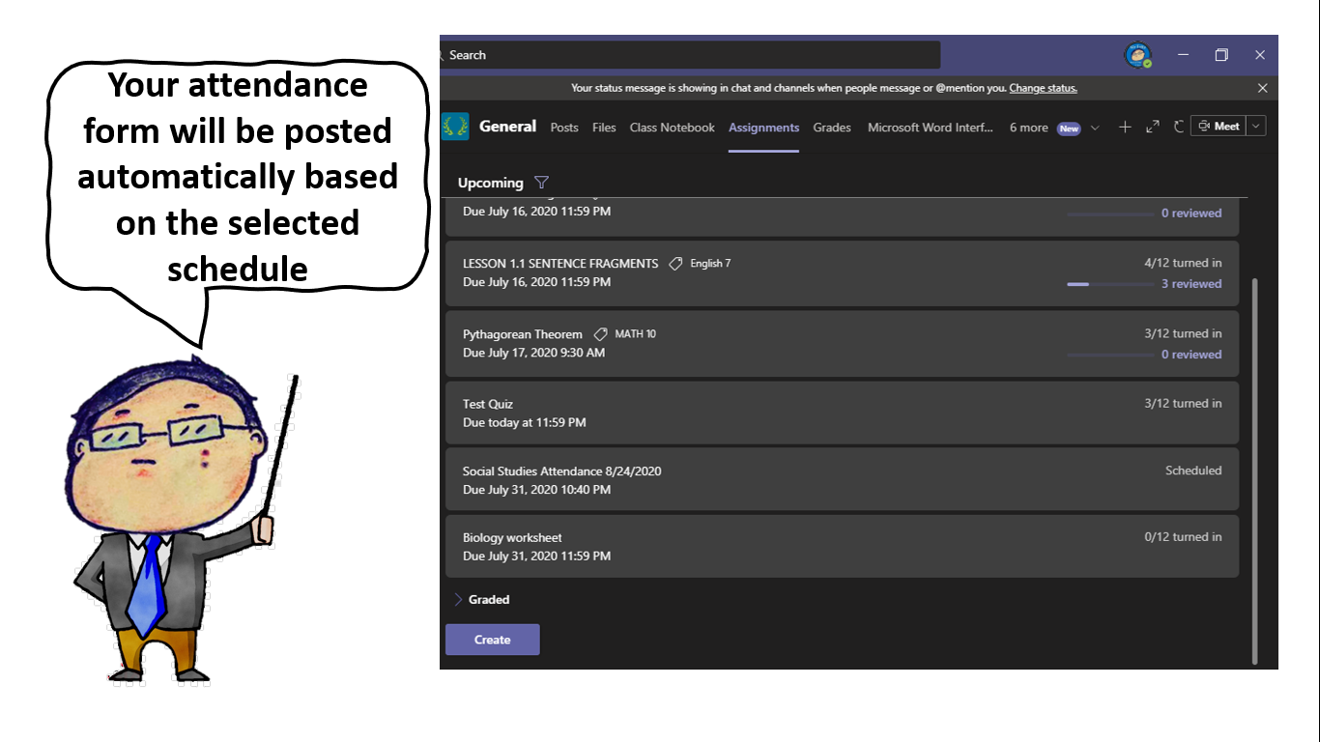Open the Class Notebook tab
Image resolution: width=1320 pixels, height=742 pixels.
click(x=672, y=127)
